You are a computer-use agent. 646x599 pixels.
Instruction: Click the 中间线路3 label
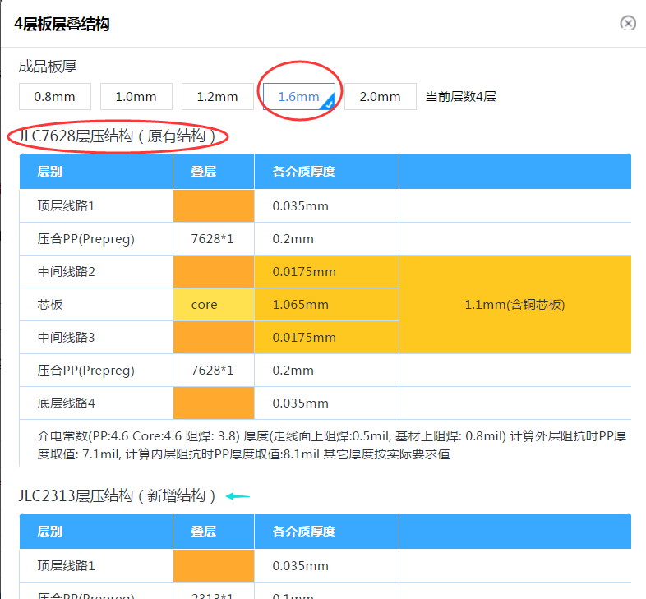click(67, 338)
